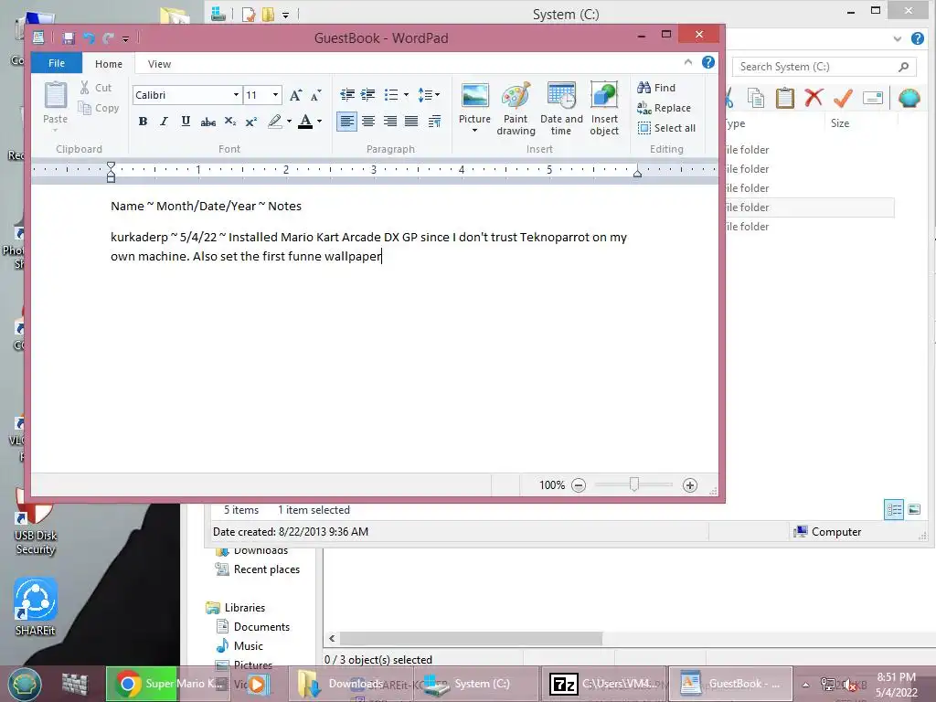Open the Calibri font family dropdown
The image size is (936, 702).
click(236, 95)
